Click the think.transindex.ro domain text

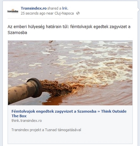pos(27,120)
